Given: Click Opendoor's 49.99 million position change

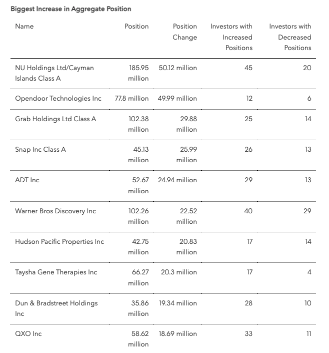Looking at the screenshot, I should pos(177,98).
